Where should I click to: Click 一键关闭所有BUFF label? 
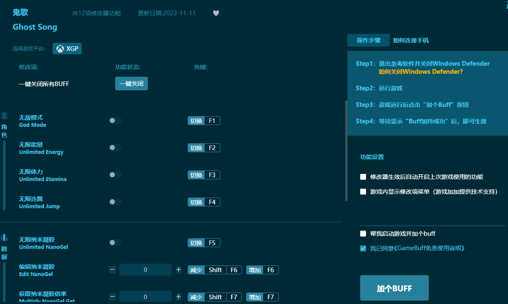(x=44, y=84)
